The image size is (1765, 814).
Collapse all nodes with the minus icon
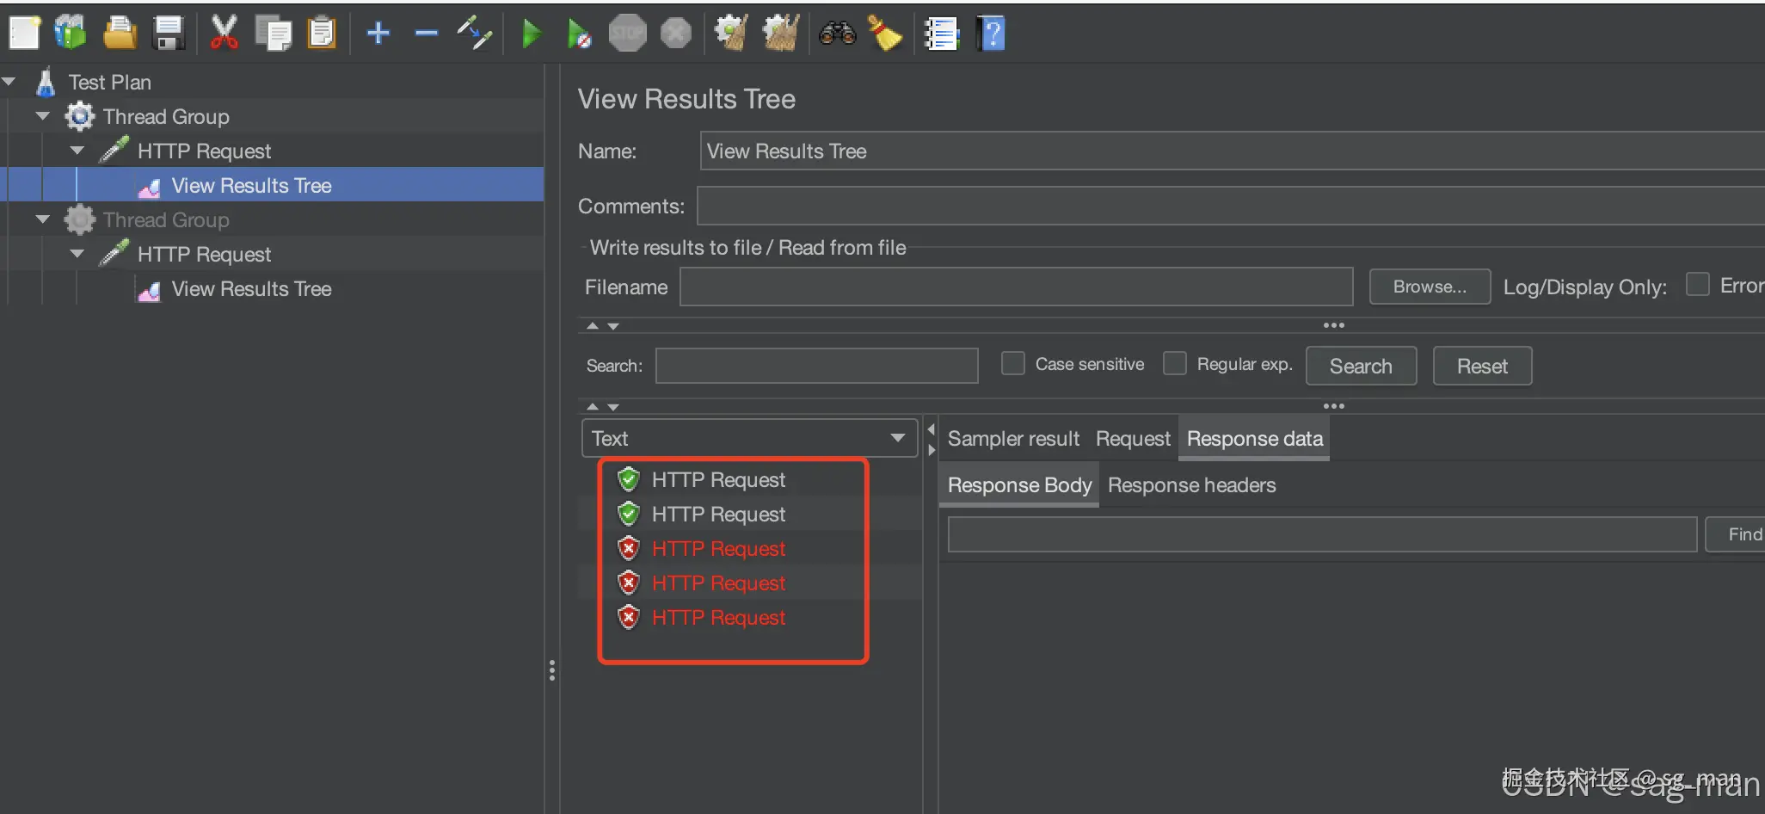tap(427, 34)
